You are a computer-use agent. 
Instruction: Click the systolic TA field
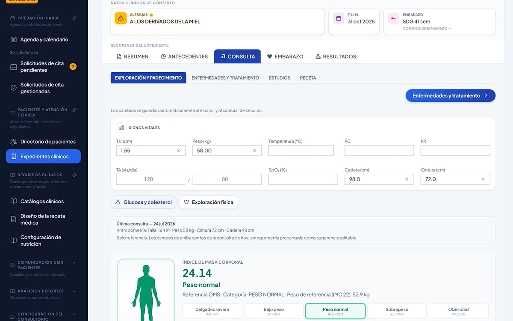pyautogui.click(x=150, y=179)
